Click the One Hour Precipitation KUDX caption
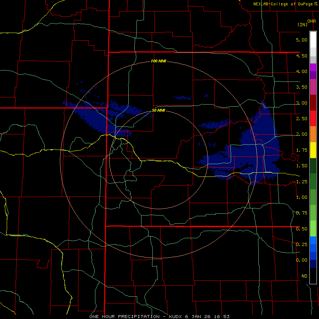Screen dimensions: 319x319 click(x=159, y=317)
